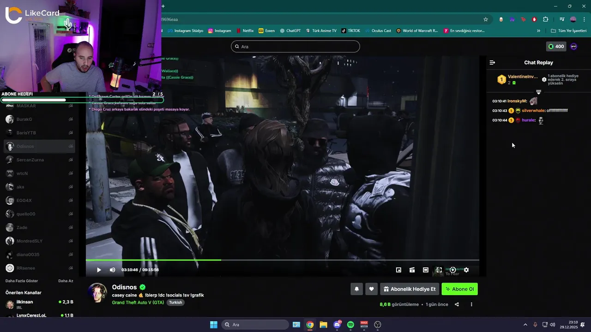Click the clip creation icon
The image size is (591, 332).
tap(412, 270)
